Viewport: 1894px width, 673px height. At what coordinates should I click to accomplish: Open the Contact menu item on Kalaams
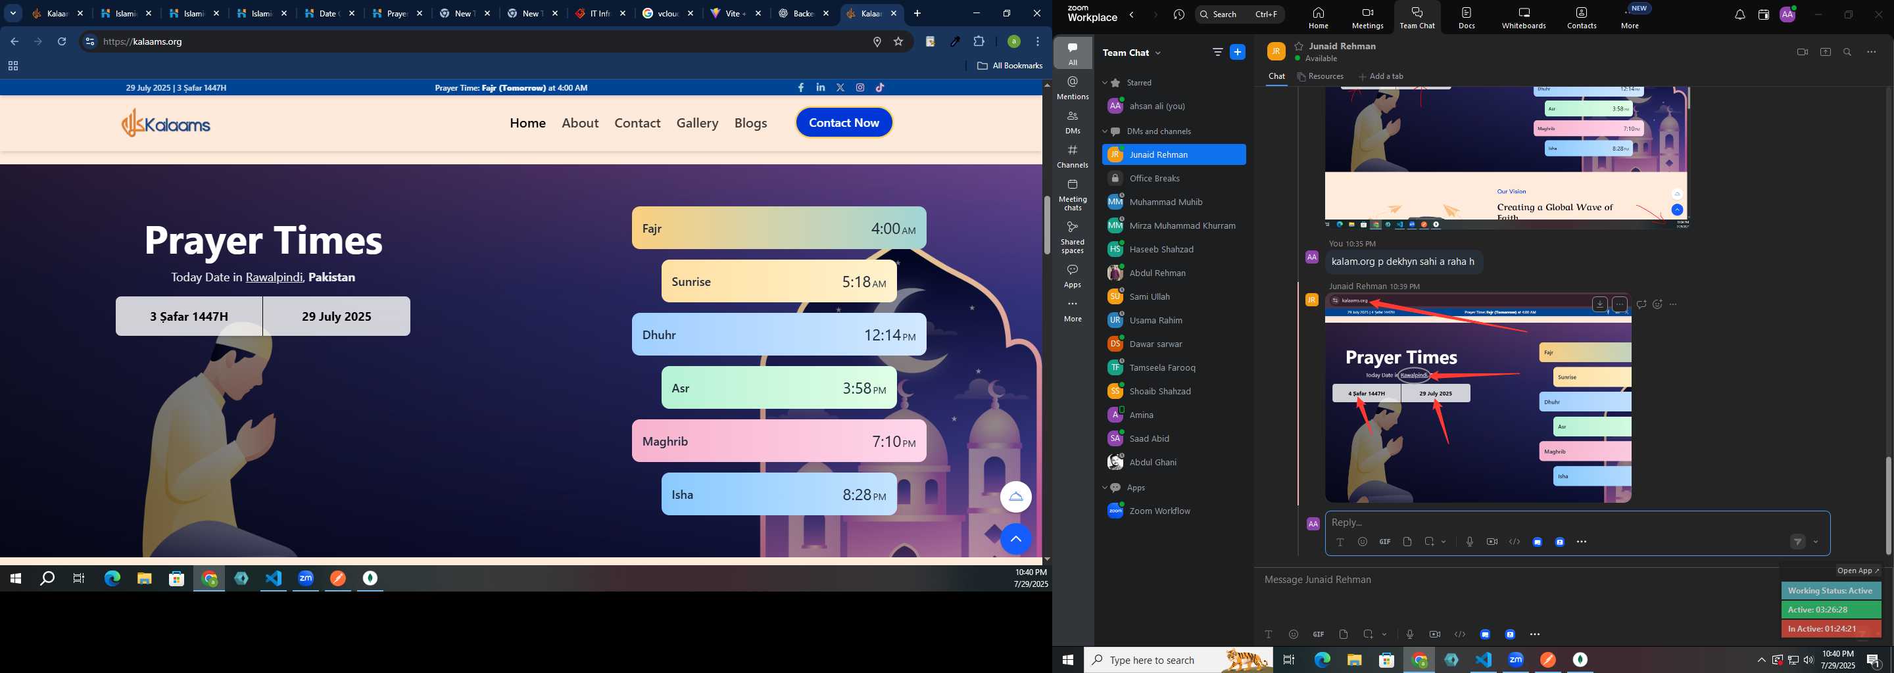[637, 123]
